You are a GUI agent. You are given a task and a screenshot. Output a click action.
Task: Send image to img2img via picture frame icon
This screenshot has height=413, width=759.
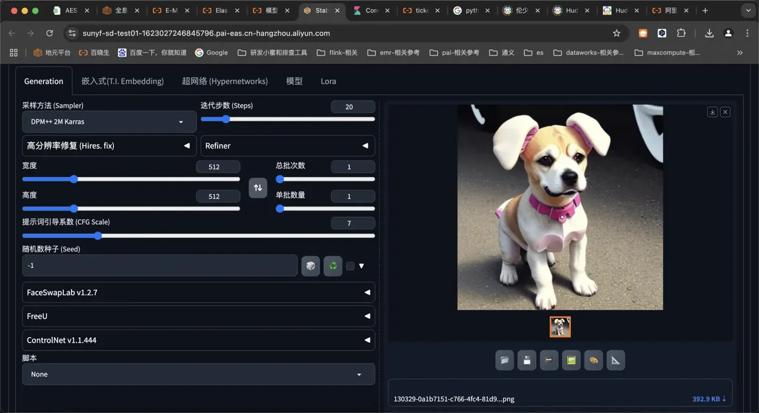point(571,360)
